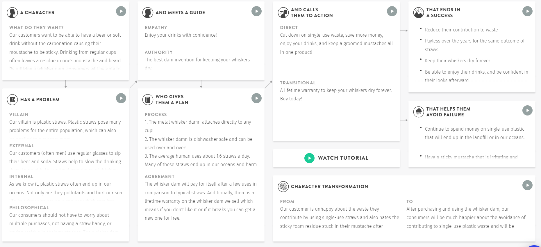The width and height of the screenshot is (541, 247).
Task: Click the call-to-action person icon
Action: (x=283, y=13)
